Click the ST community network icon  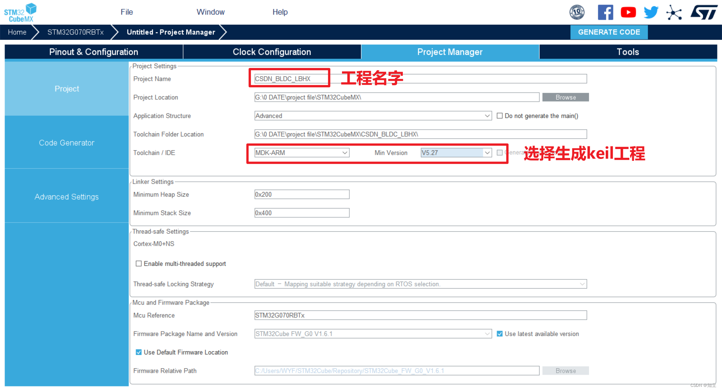pyautogui.click(x=674, y=12)
